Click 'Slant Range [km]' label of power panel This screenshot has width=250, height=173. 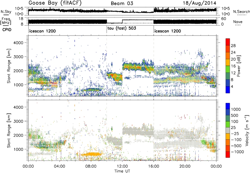click(9, 66)
